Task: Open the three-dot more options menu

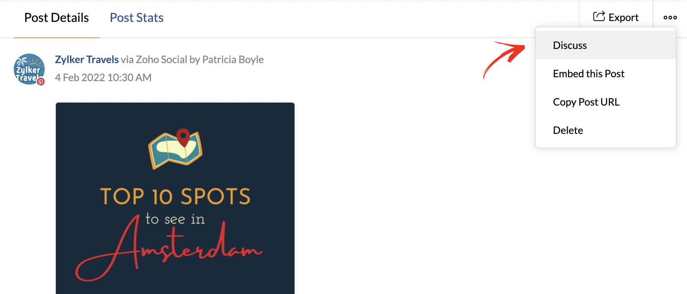Action: [x=670, y=18]
